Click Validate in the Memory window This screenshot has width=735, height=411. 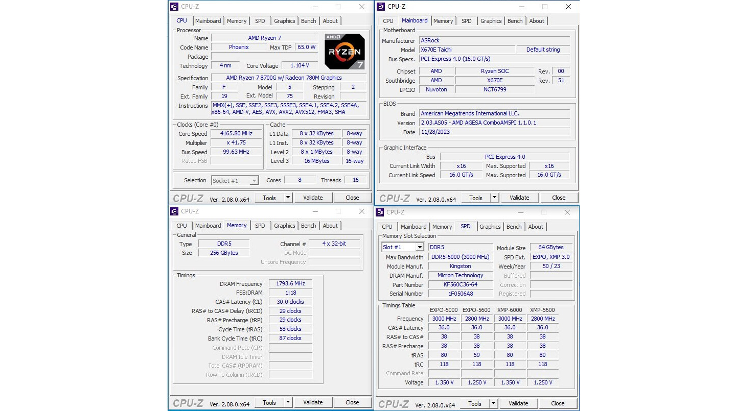313,402
